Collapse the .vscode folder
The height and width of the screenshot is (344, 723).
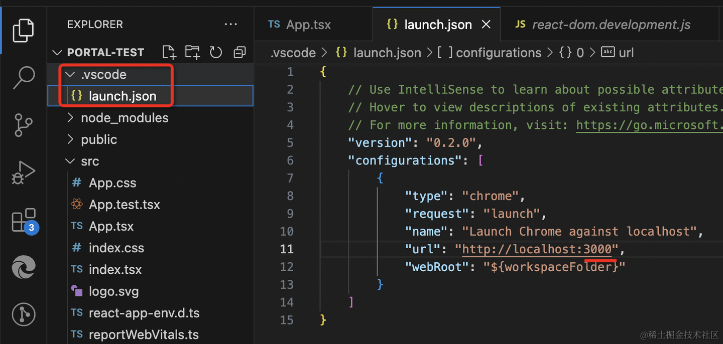click(103, 74)
